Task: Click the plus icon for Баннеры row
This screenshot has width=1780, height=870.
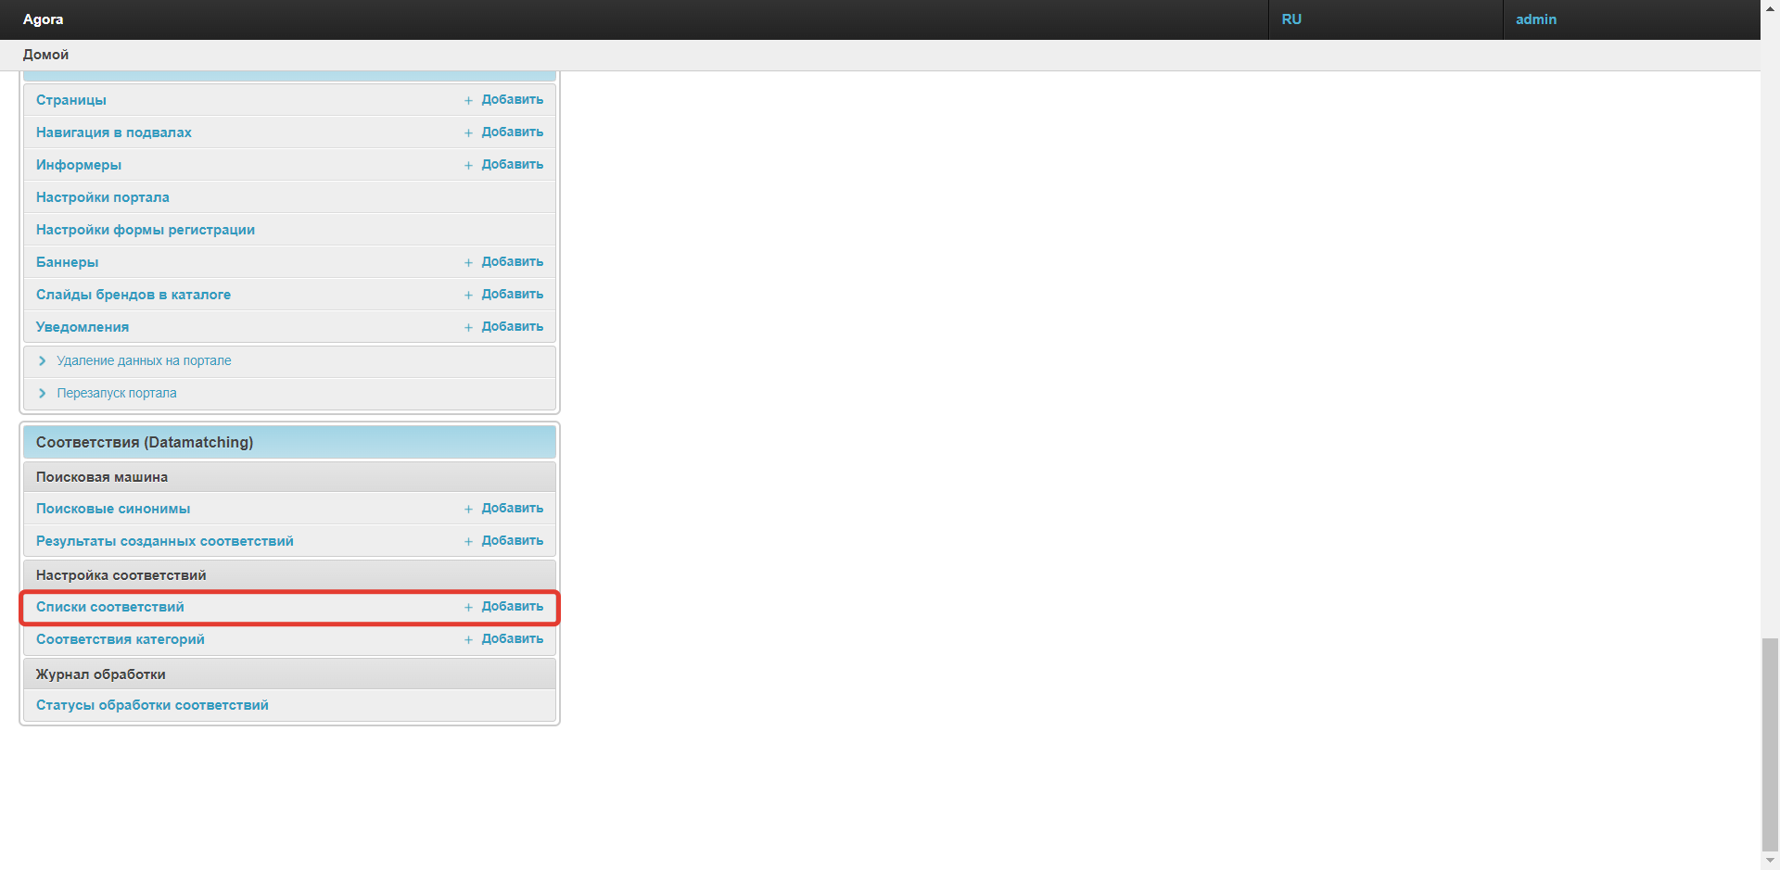Action: point(468,262)
